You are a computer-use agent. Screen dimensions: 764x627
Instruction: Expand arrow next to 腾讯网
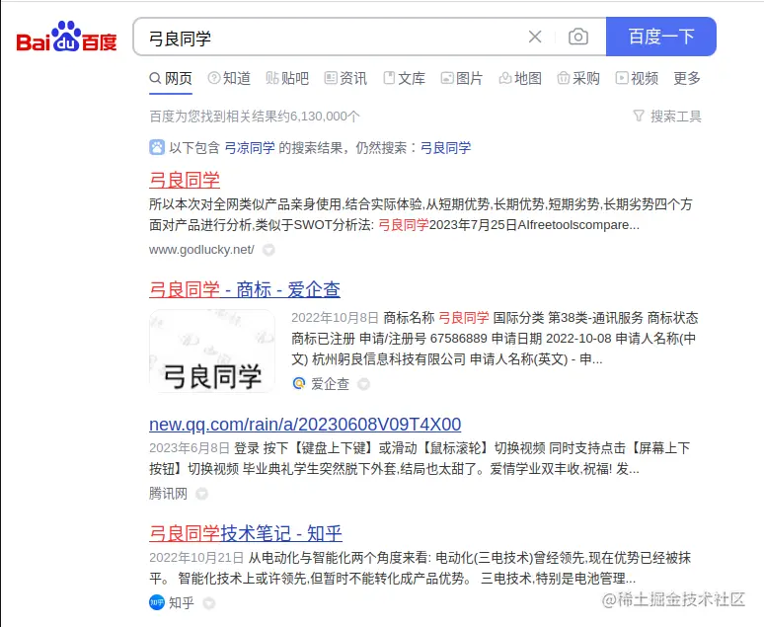click(x=201, y=494)
